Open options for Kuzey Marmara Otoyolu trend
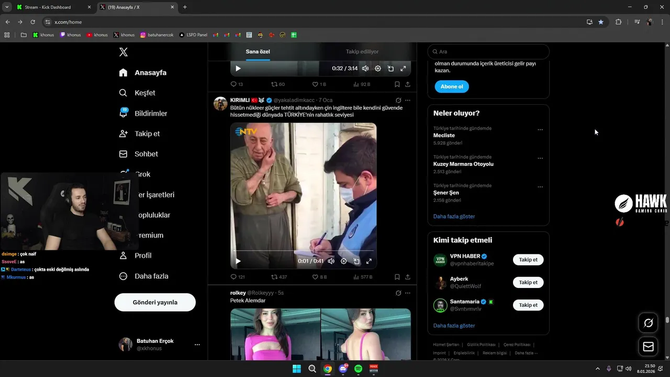Screen dimensions: 670x377 coord(540,158)
